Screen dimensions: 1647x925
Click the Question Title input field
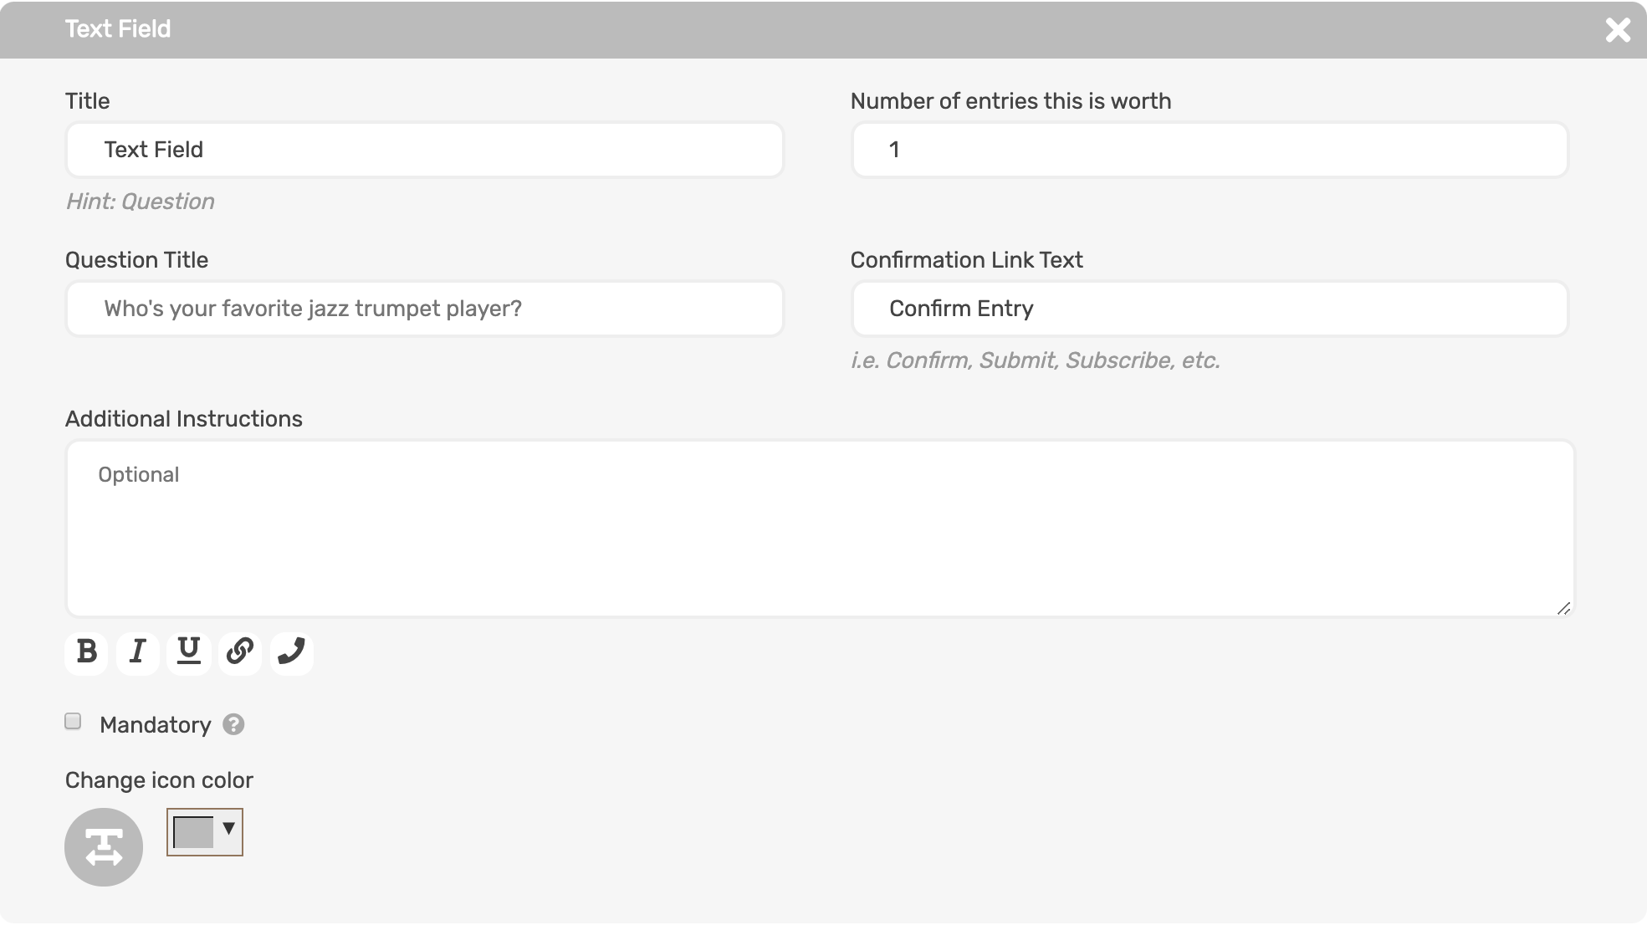click(x=425, y=309)
